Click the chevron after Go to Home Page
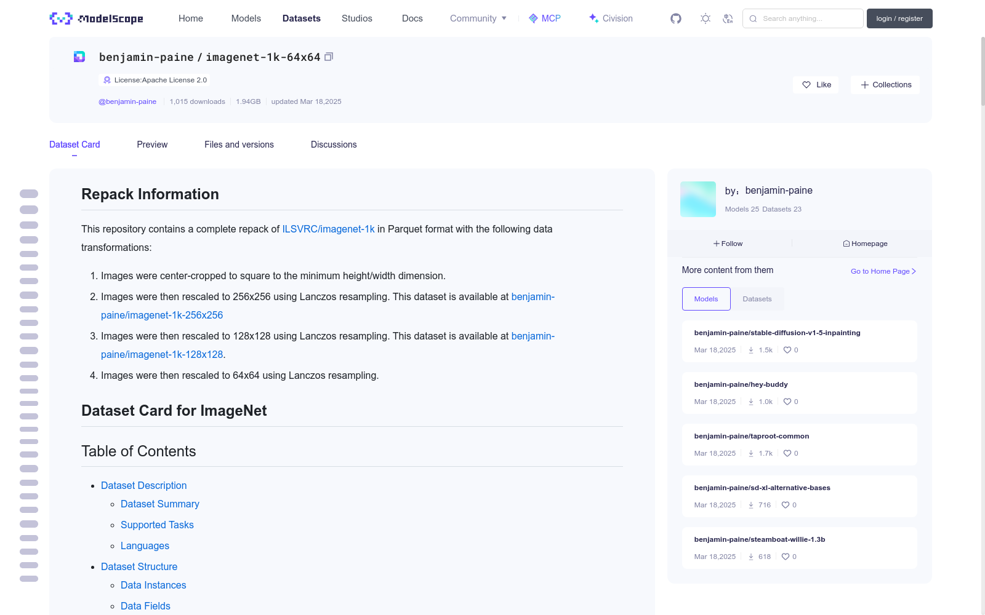This screenshot has height=615, width=985. pyautogui.click(x=914, y=271)
